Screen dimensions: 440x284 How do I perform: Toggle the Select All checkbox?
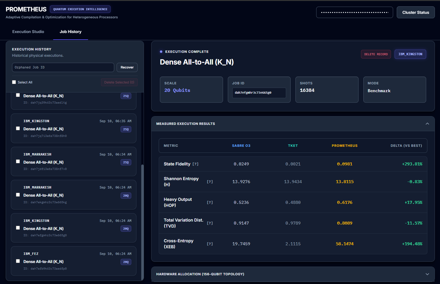14,82
